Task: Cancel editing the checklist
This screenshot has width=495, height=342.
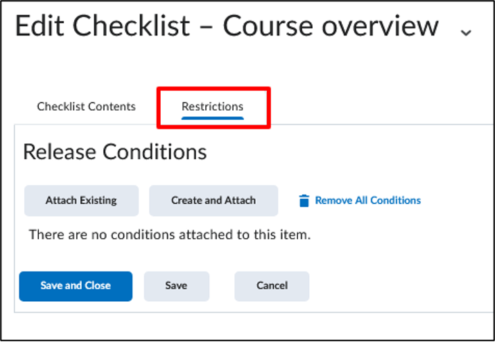Action: point(272,286)
